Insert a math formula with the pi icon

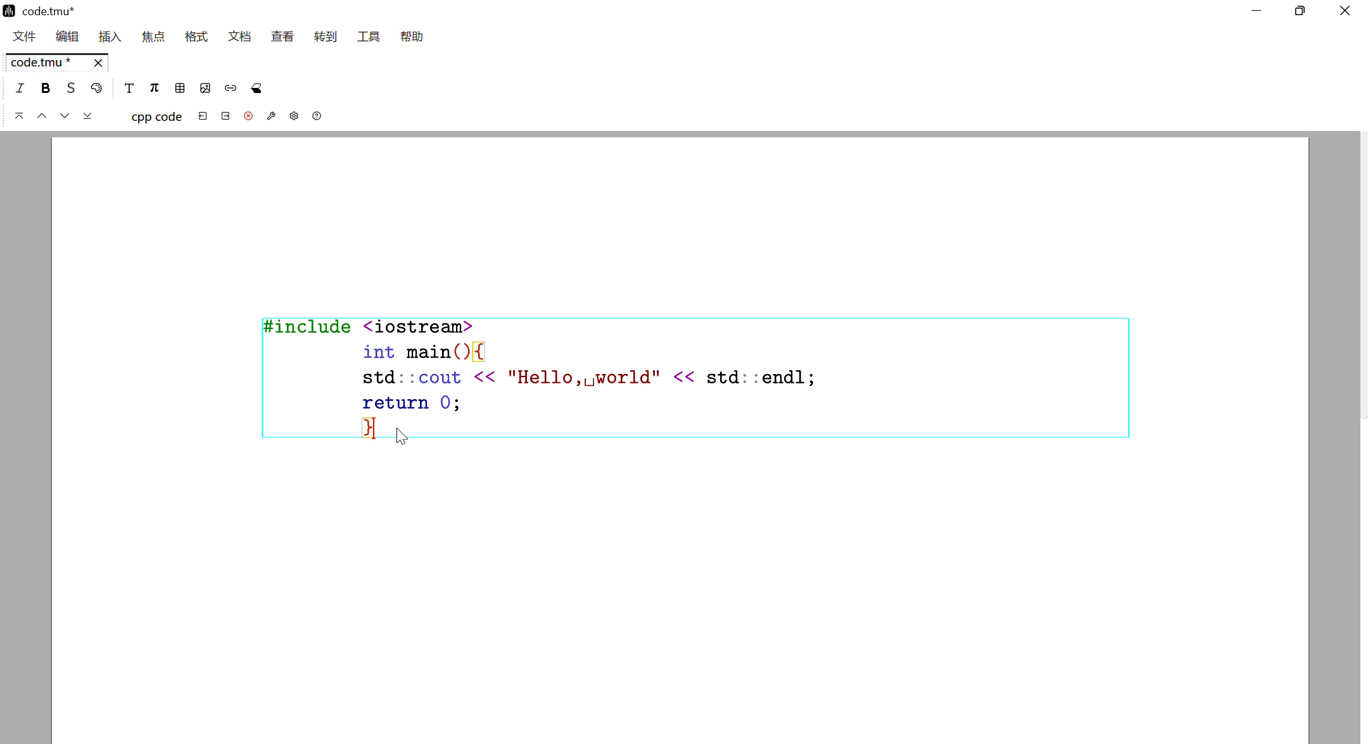155,88
